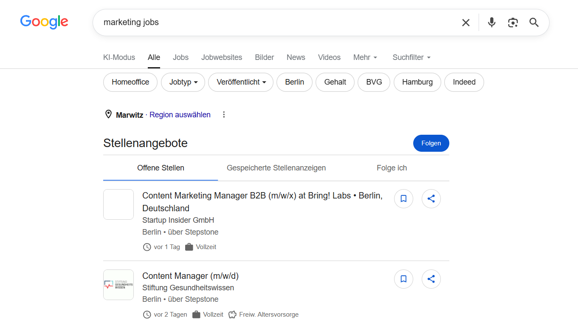The height and width of the screenshot is (326, 578).
Task: Click the Stiftung Gesundheitswissen logo thumbnail
Action: [x=118, y=285]
